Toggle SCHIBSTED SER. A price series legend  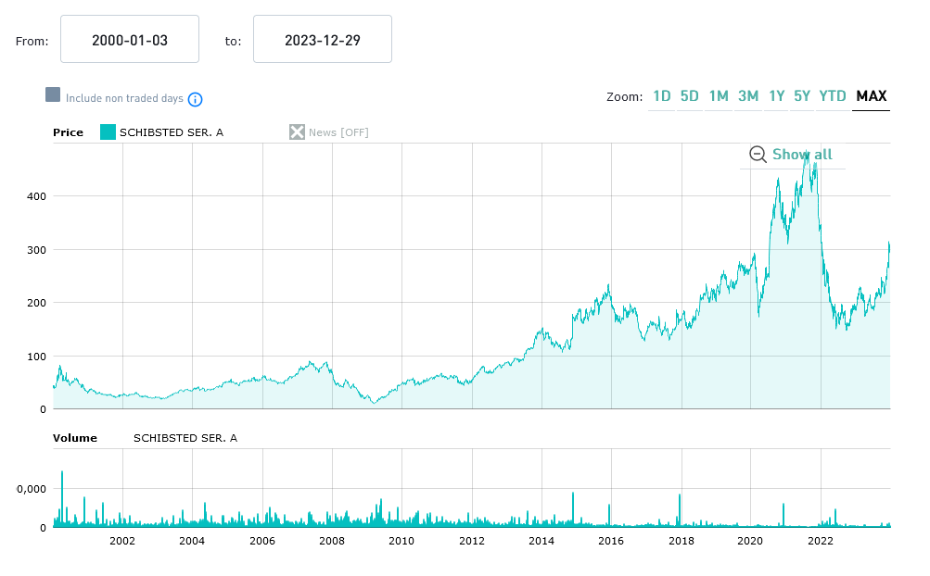point(172,132)
